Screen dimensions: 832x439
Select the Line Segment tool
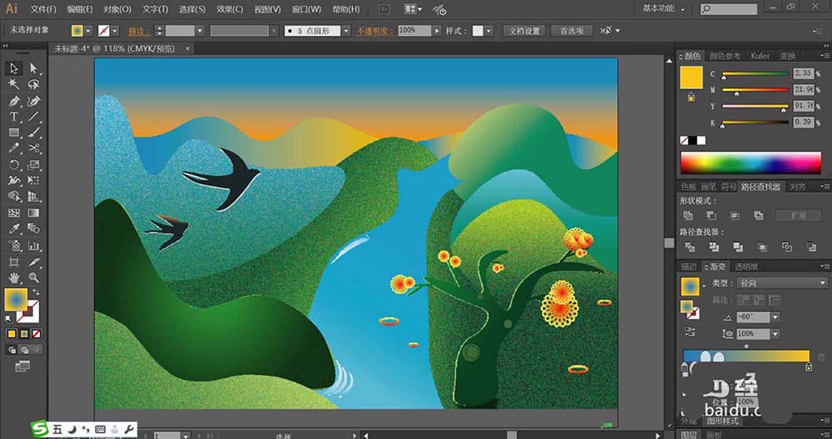34,116
